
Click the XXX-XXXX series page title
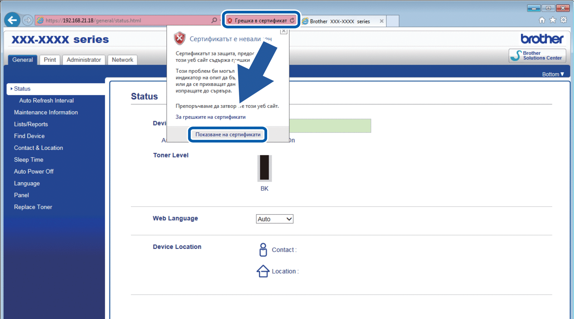click(x=60, y=39)
